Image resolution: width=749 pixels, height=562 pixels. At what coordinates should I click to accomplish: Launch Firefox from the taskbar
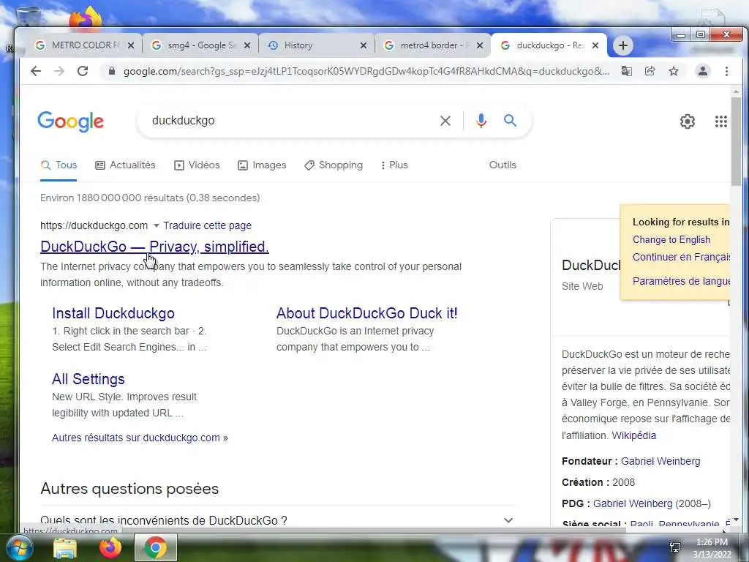(110, 547)
